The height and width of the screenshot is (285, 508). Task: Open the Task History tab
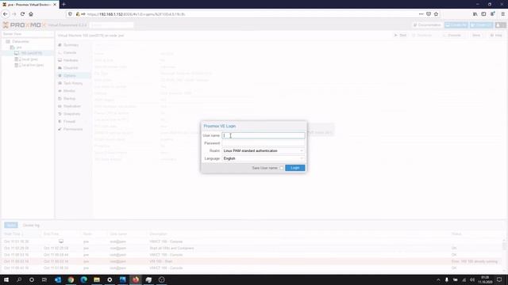[73, 83]
